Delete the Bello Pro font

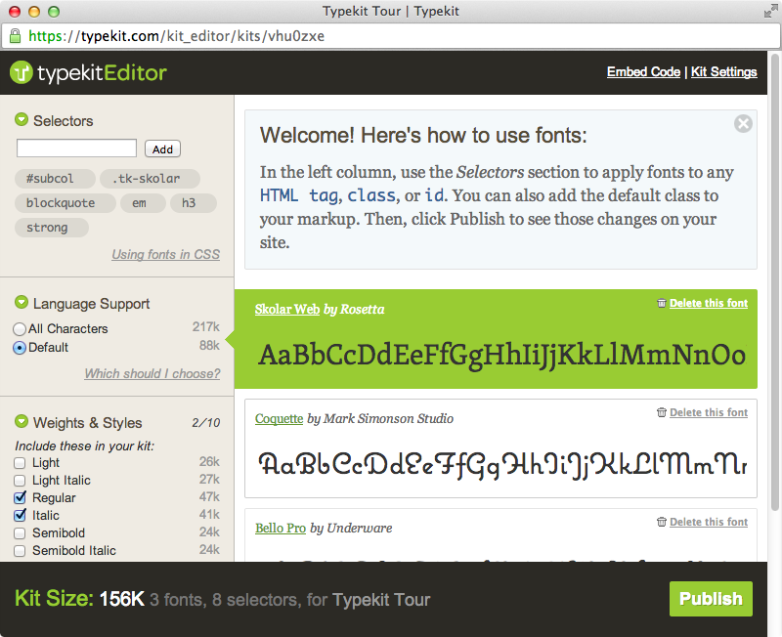tap(708, 522)
